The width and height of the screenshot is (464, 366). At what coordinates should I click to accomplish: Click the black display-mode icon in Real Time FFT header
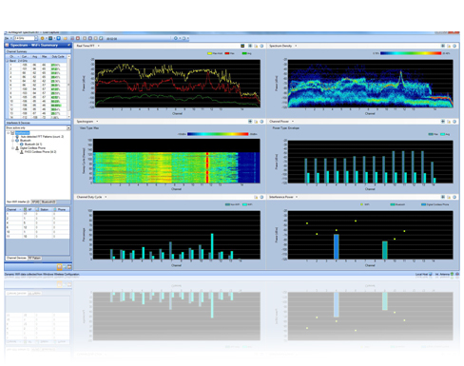(x=242, y=46)
